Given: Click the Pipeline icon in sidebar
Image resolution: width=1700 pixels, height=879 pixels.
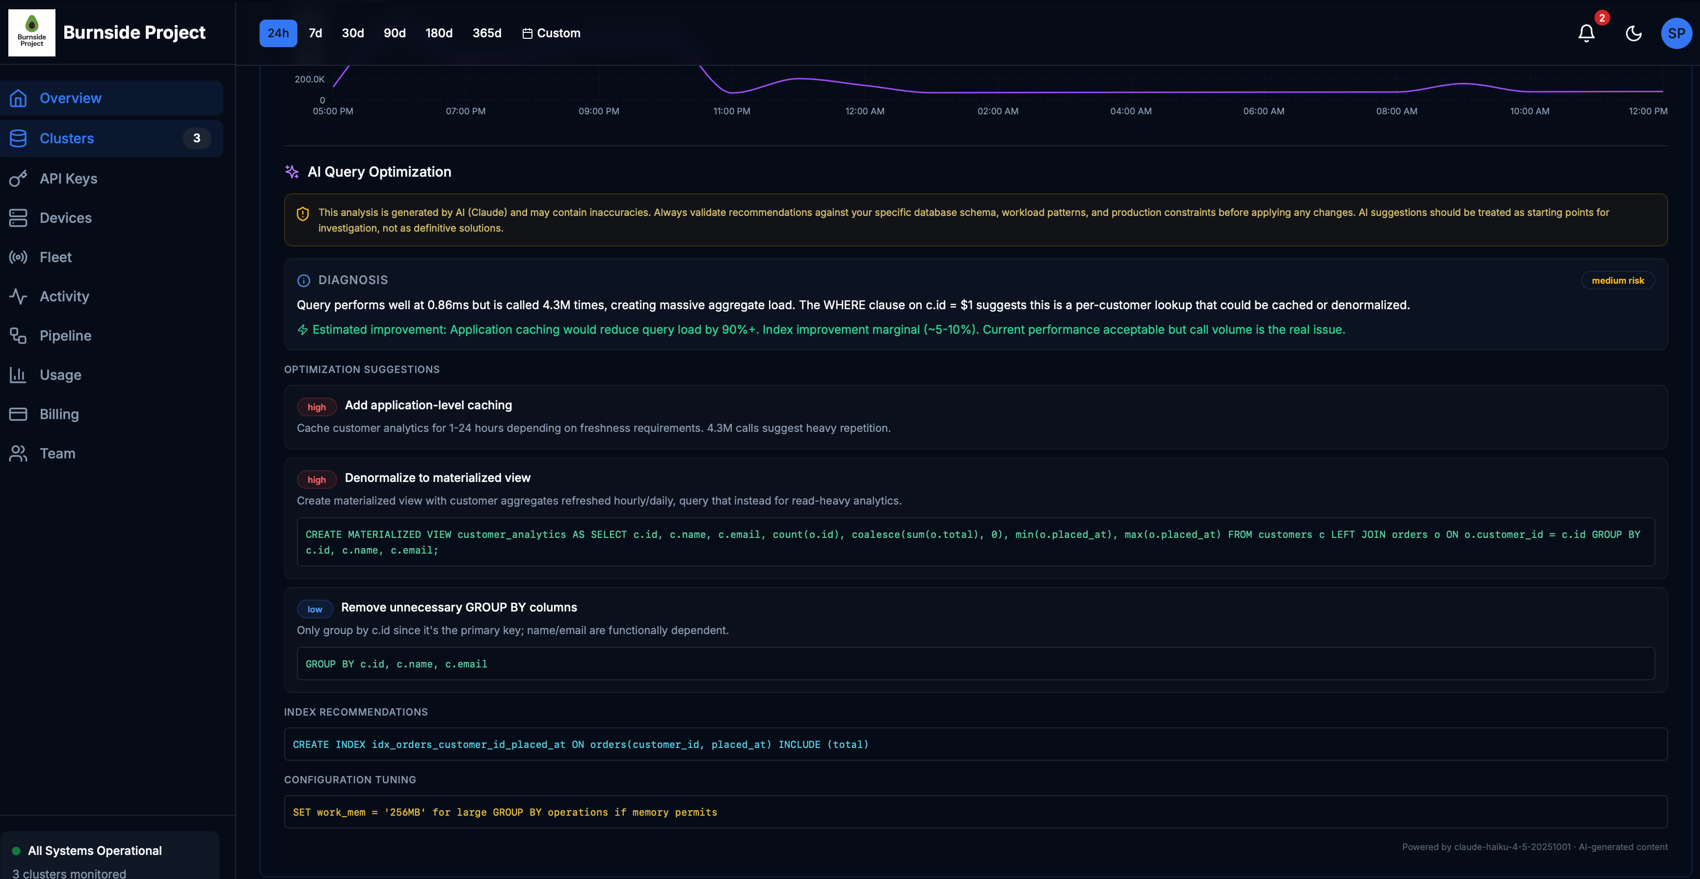Looking at the screenshot, I should coord(18,335).
